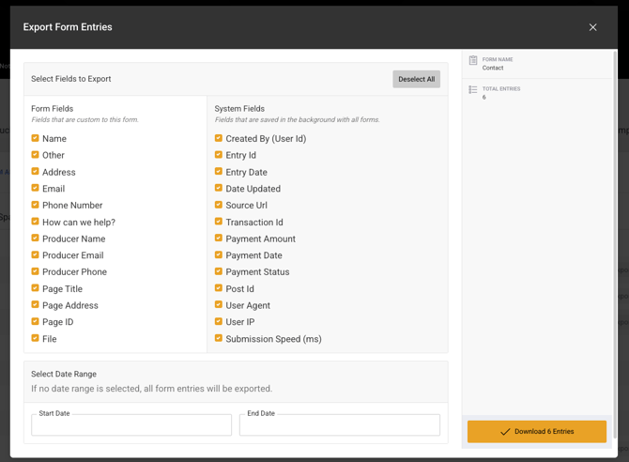Uncheck the Transaction Id checkbox
Image resolution: width=629 pixels, height=462 pixels.
click(219, 222)
